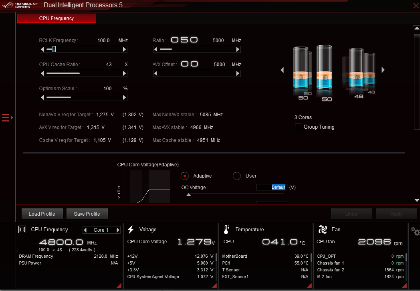Image resolution: width=420 pixels, height=291 pixels.
Task: Click the Temperature thermometer icon
Action: 226,230
